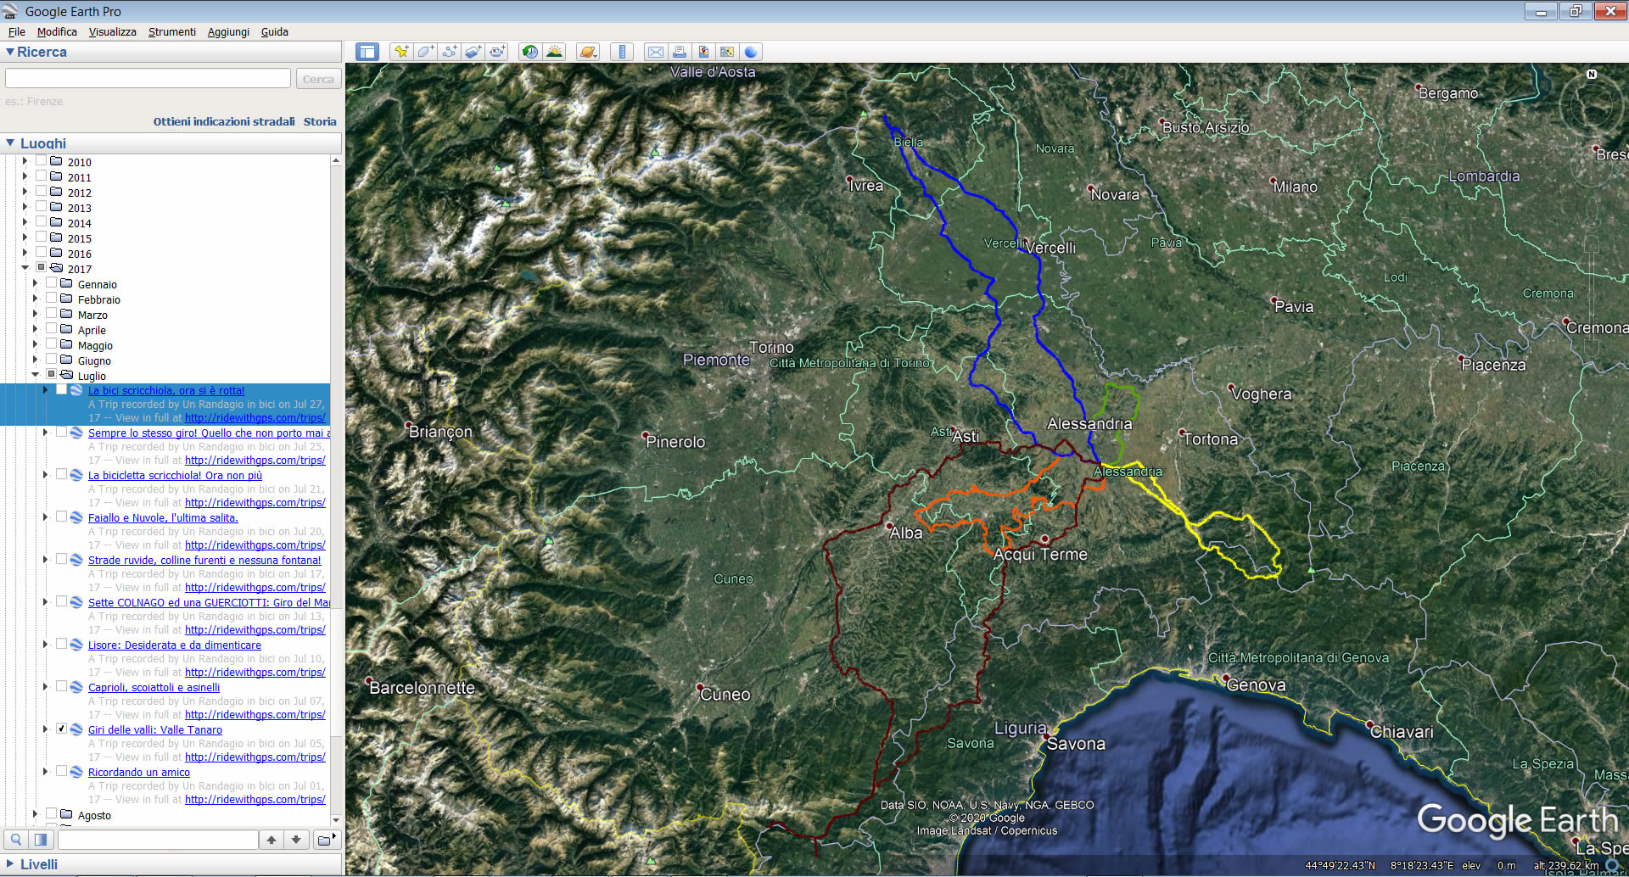The width and height of the screenshot is (1629, 877).
Task: Check the 2010 folder checkbox
Action: coord(41,161)
